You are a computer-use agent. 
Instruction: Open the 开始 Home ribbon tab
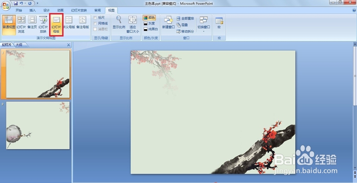pos(19,10)
